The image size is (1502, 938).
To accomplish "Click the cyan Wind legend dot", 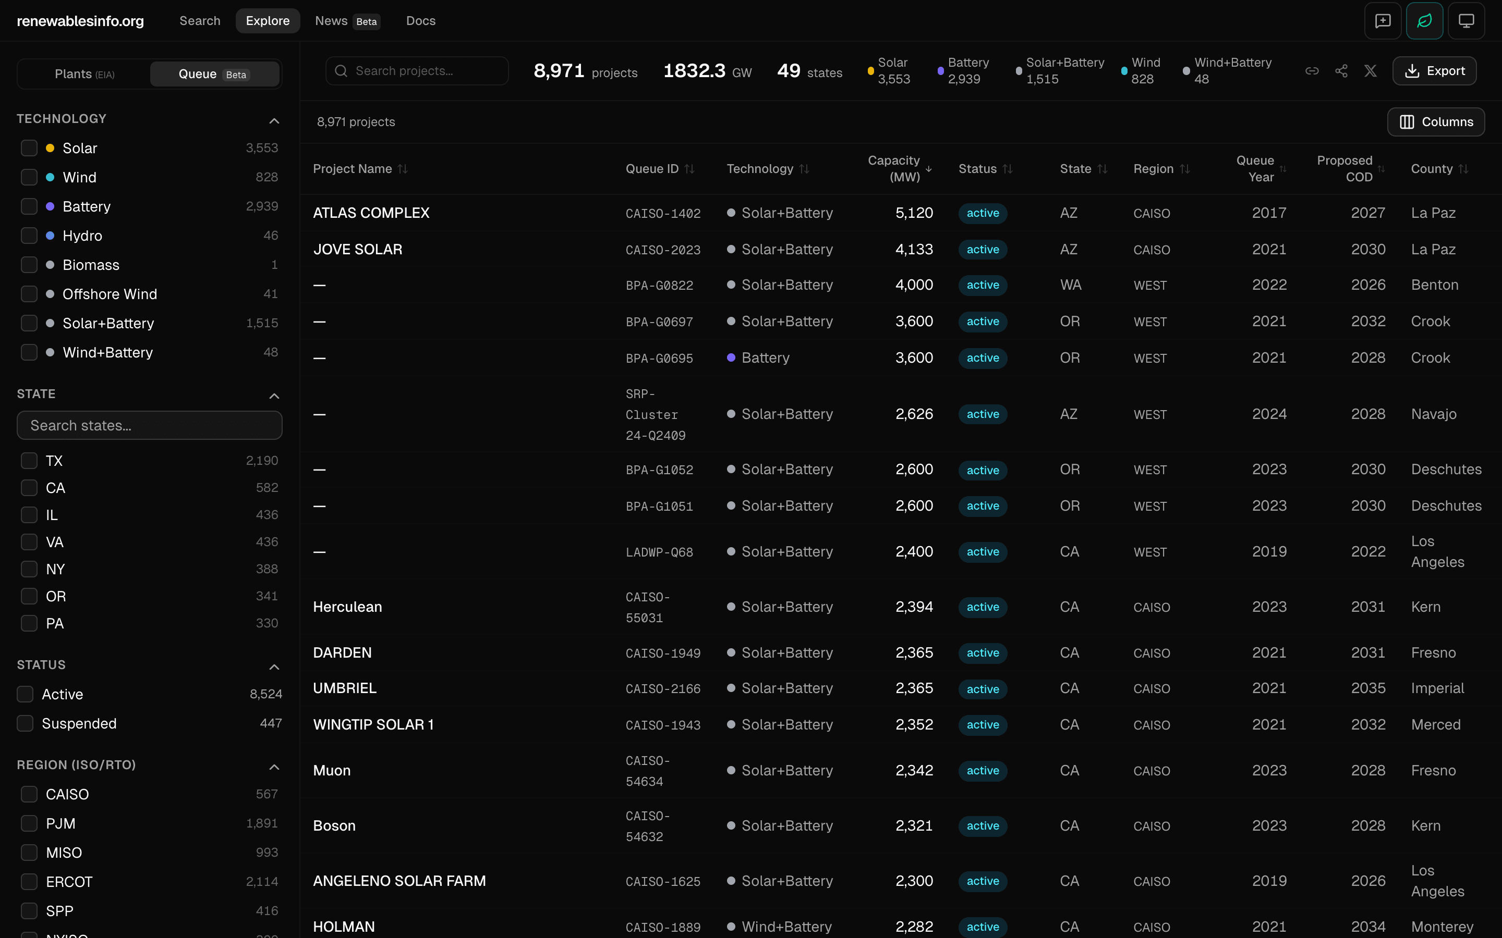I will coord(1124,71).
